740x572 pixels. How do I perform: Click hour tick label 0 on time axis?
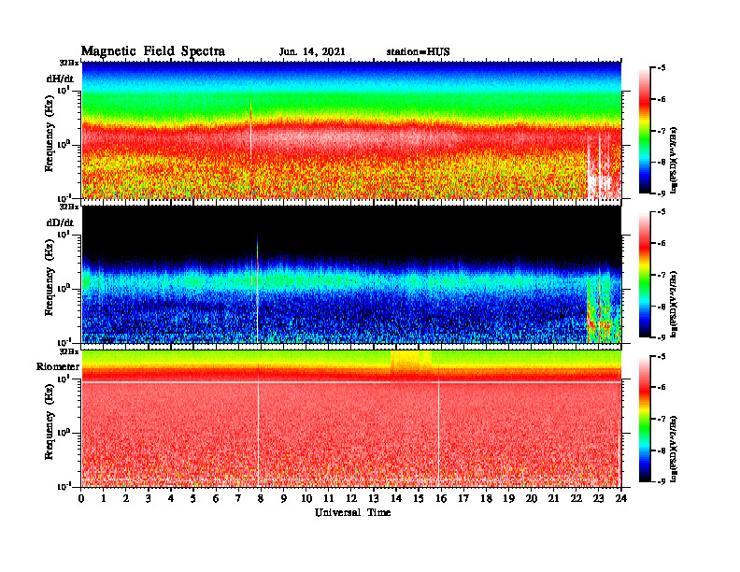pos(81,499)
